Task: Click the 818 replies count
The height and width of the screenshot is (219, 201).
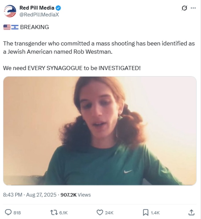Action: coord(17,213)
